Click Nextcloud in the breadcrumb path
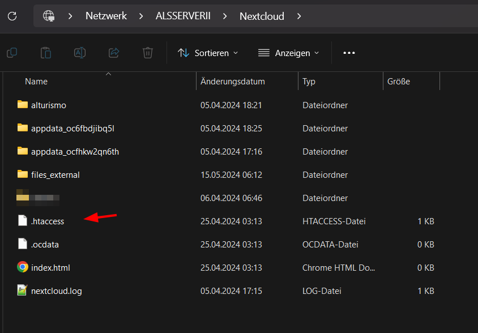 click(262, 16)
